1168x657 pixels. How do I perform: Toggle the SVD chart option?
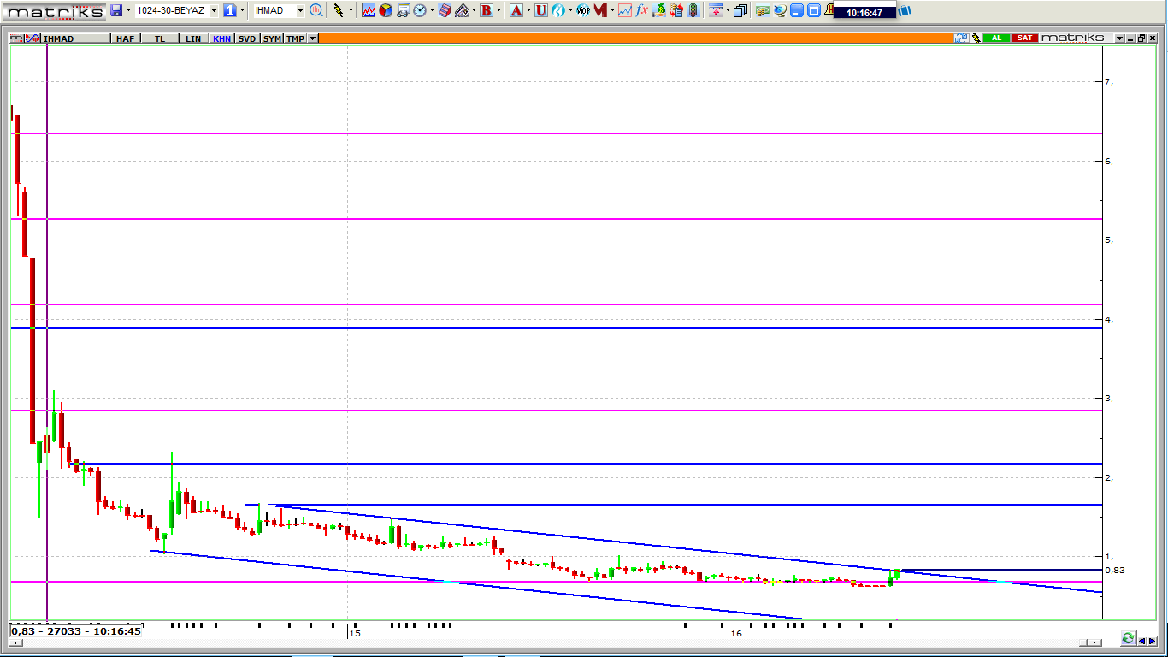(247, 38)
